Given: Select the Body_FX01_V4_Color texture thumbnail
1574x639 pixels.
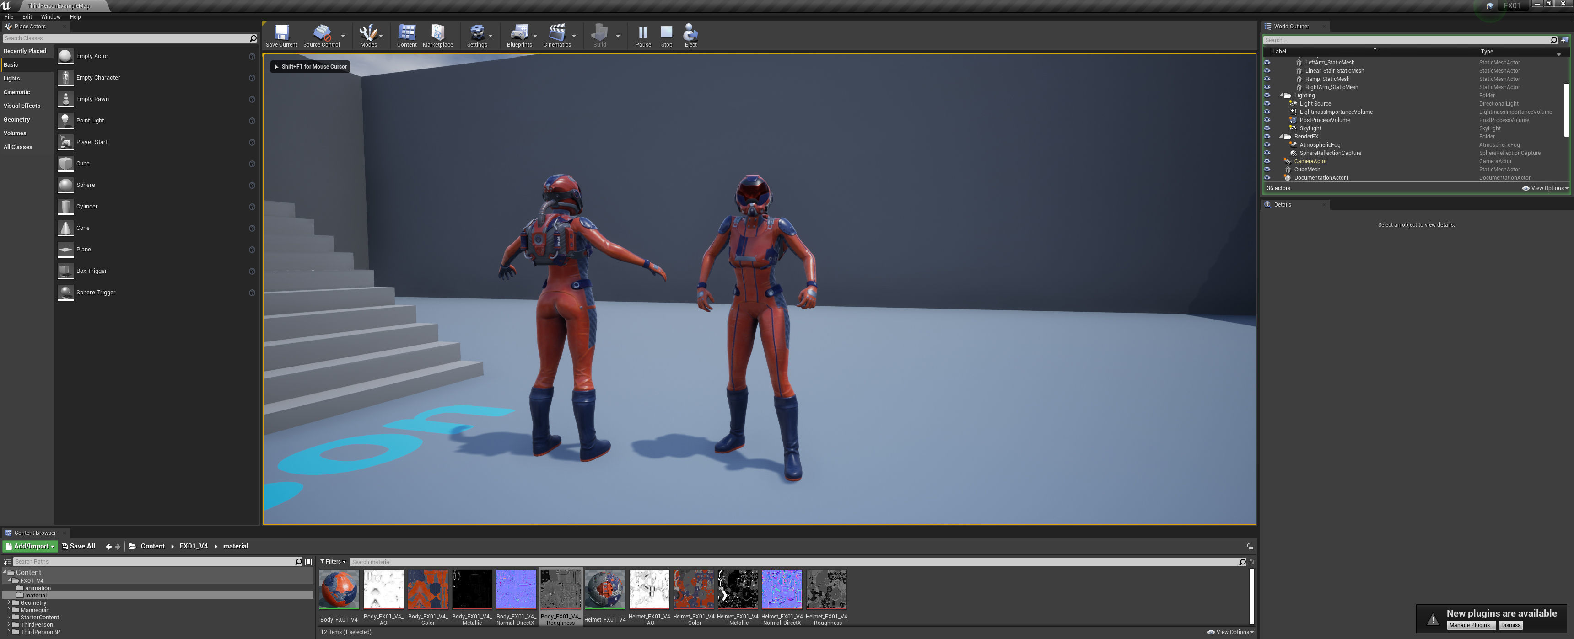Looking at the screenshot, I should point(428,589).
